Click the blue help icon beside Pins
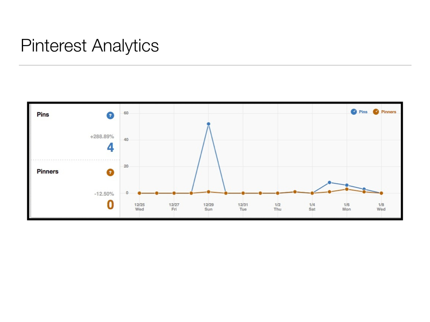This screenshot has width=430, height=322. [x=110, y=115]
